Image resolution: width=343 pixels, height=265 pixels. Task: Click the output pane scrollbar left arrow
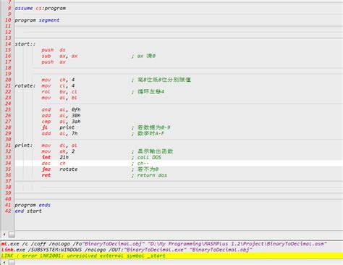tap(4, 263)
